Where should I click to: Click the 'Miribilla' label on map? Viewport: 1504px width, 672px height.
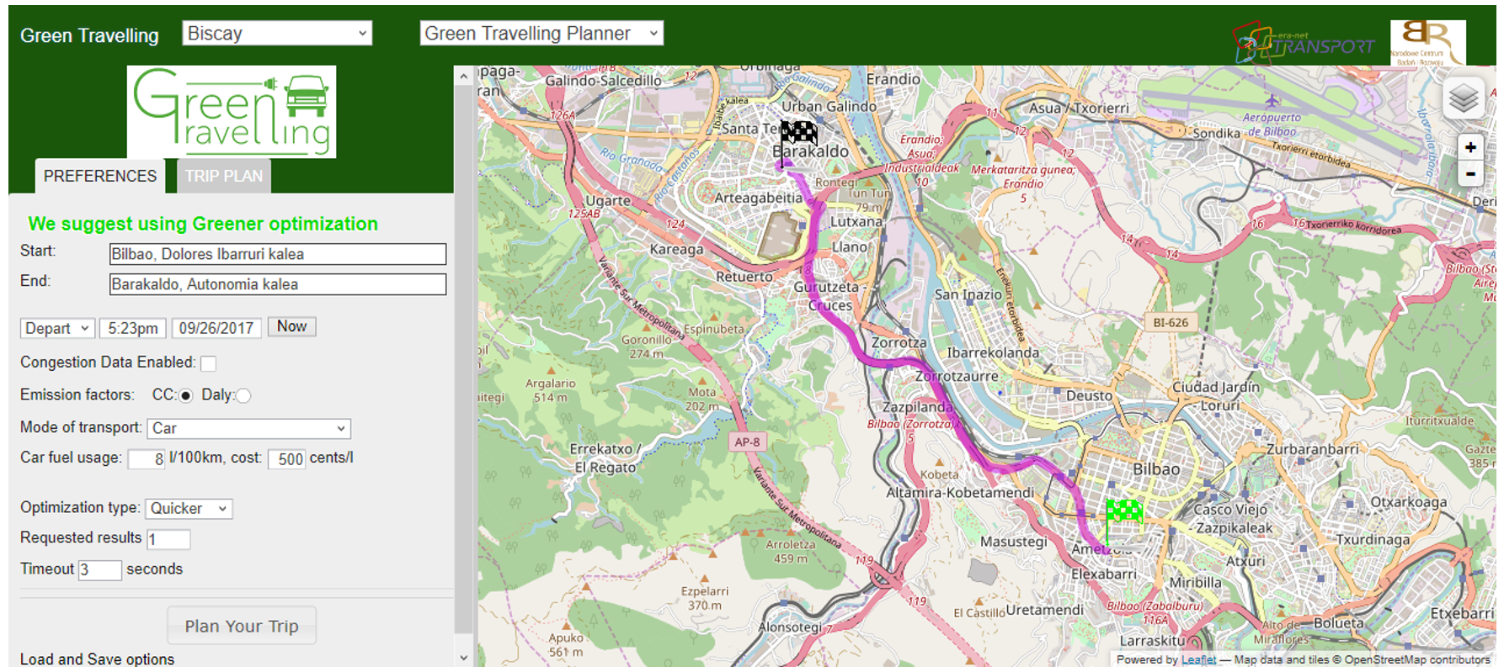1195,582
